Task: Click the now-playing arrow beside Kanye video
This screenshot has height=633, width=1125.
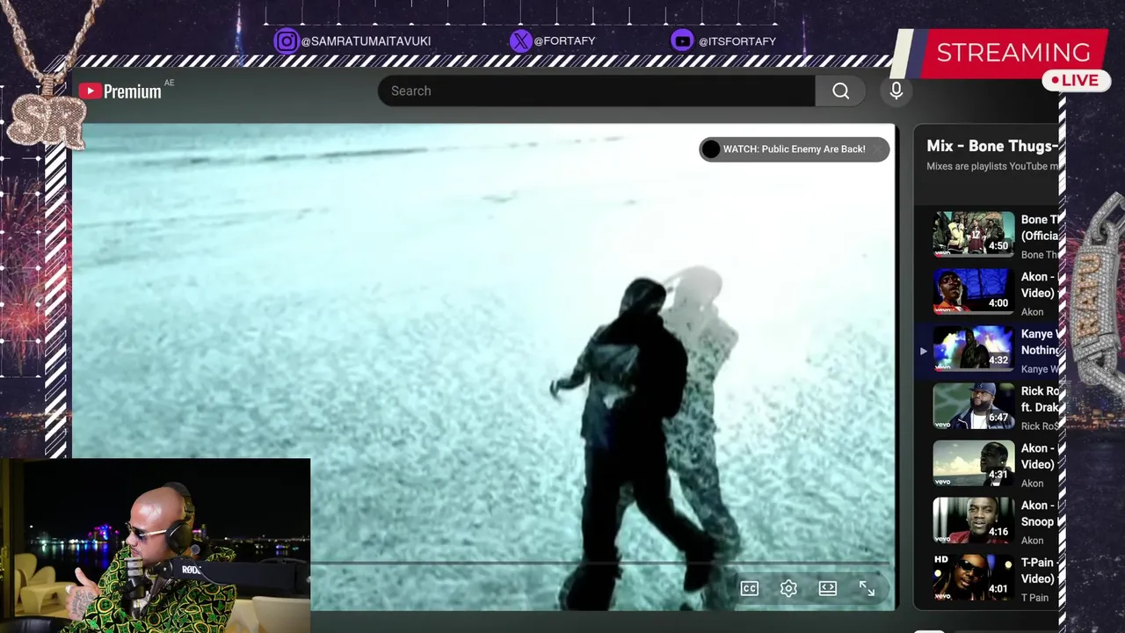Action: [923, 351]
